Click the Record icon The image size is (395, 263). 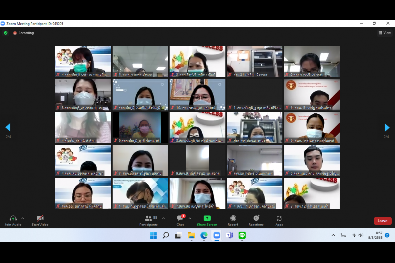point(233,218)
